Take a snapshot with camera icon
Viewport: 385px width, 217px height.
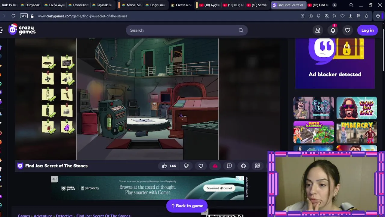pyautogui.click(x=311, y=16)
